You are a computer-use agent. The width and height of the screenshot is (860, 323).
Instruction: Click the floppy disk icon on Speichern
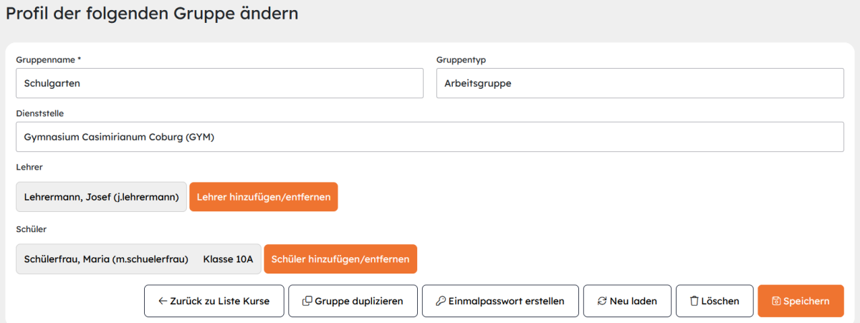click(776, 302)
